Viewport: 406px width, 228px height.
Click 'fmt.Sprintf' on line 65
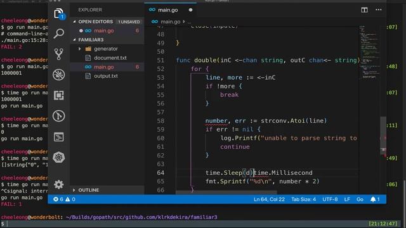click(x=226, y=182)
